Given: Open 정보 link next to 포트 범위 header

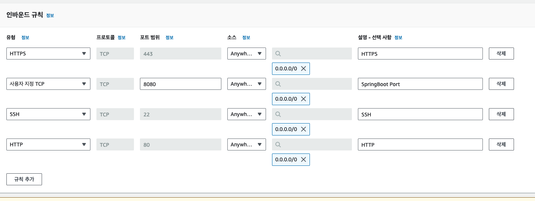Looking at the screenshot, I should (x=170, y=37).
